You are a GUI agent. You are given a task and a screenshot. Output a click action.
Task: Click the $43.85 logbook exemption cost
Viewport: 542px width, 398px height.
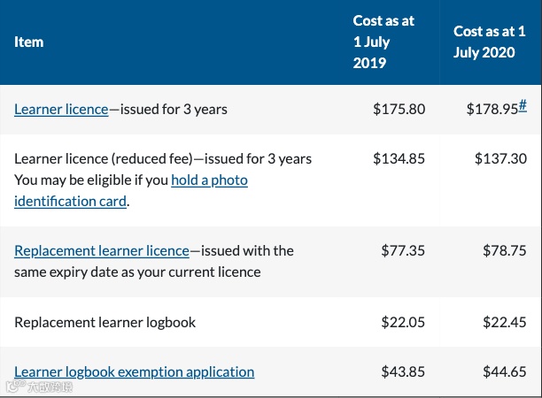point(403,371)
